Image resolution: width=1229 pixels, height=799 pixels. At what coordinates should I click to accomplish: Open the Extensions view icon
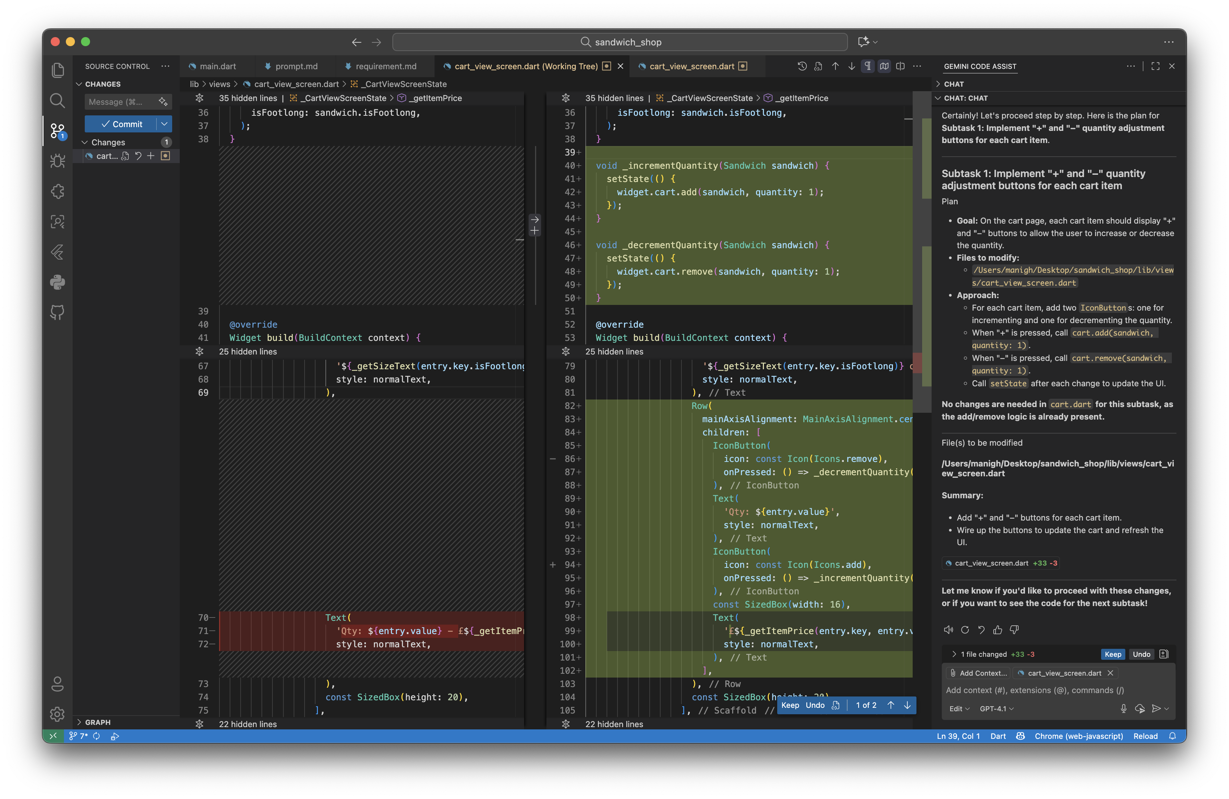point(57,191)
